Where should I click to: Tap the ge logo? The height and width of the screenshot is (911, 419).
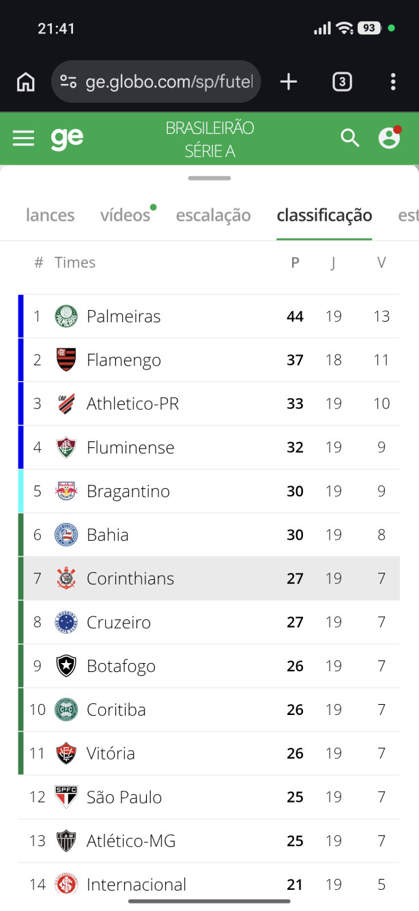click(x=67, y=139)
